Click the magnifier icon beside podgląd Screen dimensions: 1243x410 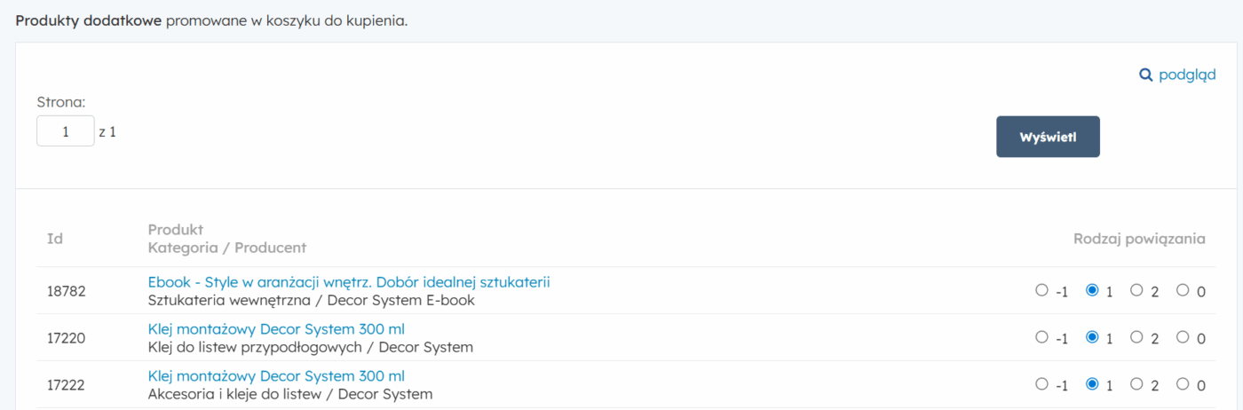coord(1145,75)
